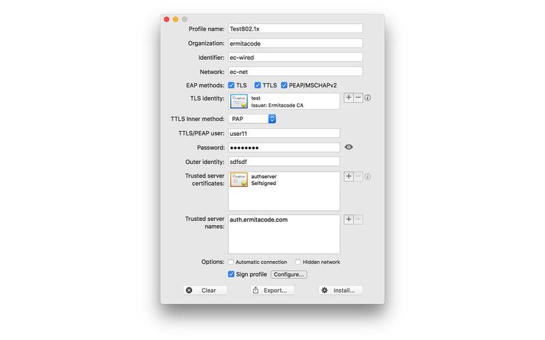This screenshot has width=545, height=340.
Task: Remove trusted server certificate minus button
Action: tap(358, 176)
